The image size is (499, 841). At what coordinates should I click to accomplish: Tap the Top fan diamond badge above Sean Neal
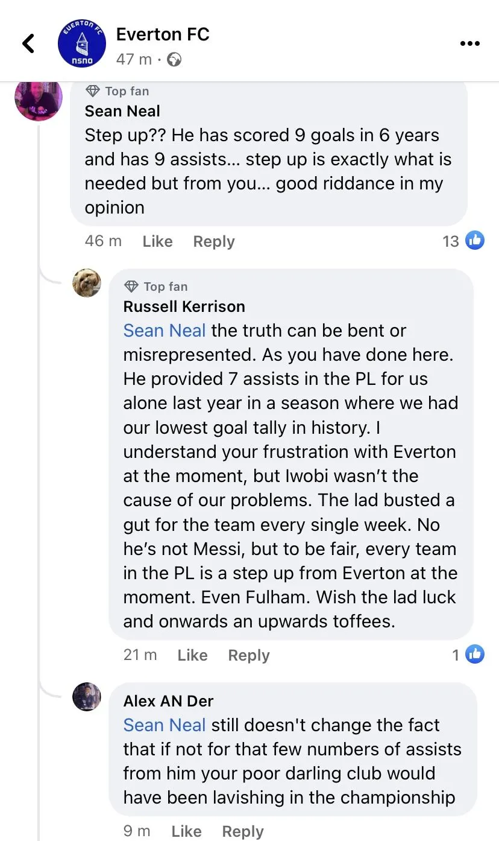coord(93,91)
